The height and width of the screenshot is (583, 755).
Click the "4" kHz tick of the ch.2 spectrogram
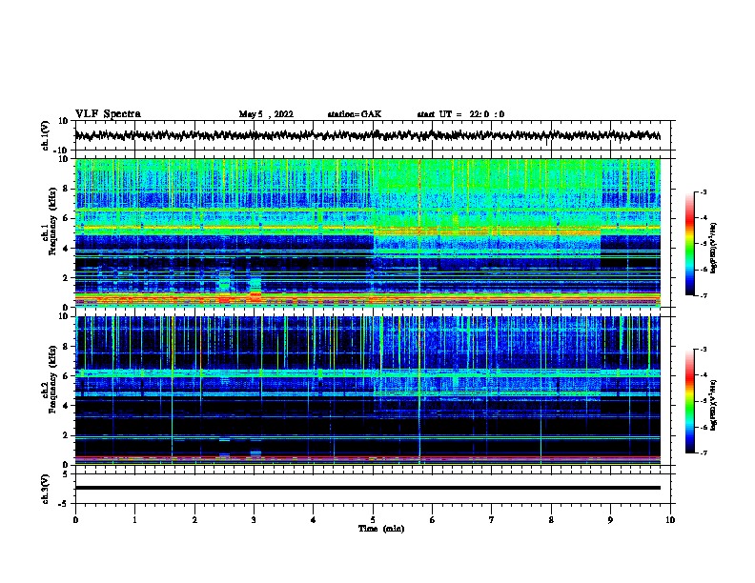coord(67,406)
